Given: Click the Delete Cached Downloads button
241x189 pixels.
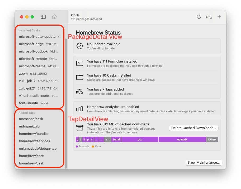Looking at the screenshot, I should (194, 128).
